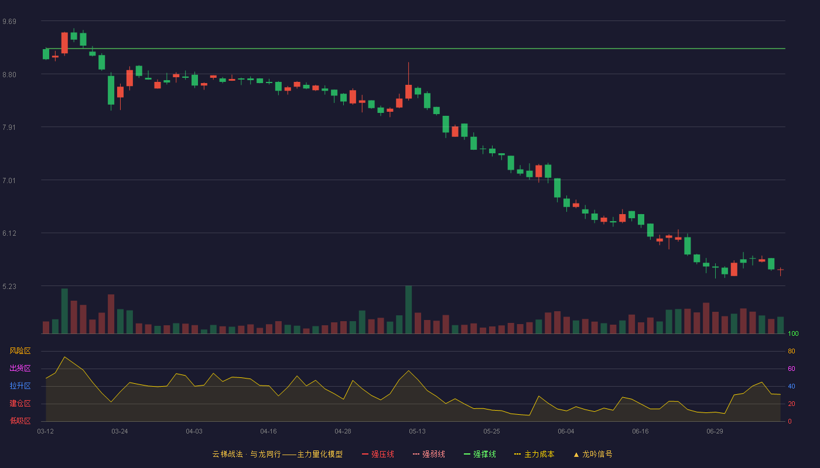The image size is (820, 468).
Task: Toggle the 强撑线 legend series
Action: coord(480,454)
